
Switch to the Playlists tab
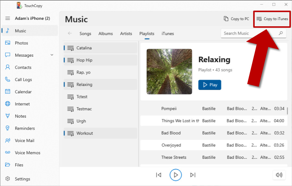pos(147,34)
